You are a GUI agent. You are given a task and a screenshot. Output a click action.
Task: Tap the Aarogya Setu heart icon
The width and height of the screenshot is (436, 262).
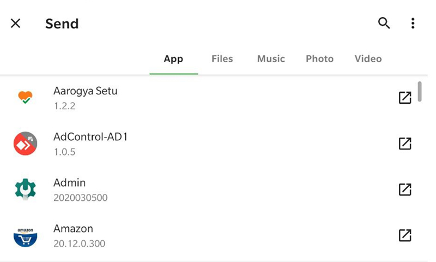click(25, 98)
